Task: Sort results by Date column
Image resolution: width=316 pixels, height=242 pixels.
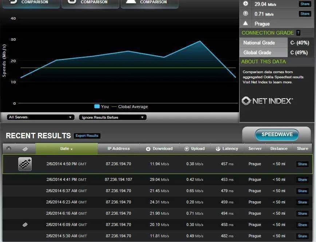Action: 67,149
